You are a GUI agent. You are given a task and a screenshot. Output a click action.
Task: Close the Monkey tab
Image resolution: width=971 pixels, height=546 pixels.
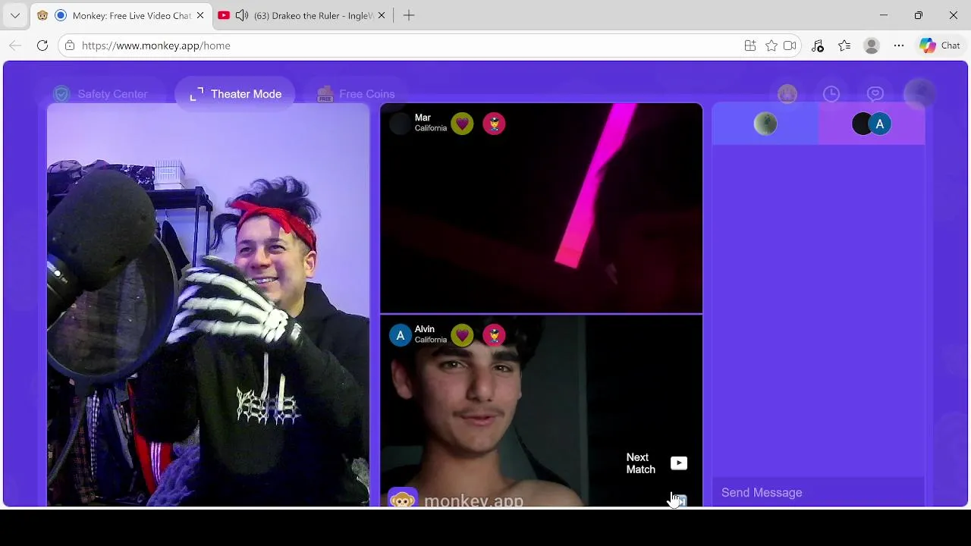(200, 15)
